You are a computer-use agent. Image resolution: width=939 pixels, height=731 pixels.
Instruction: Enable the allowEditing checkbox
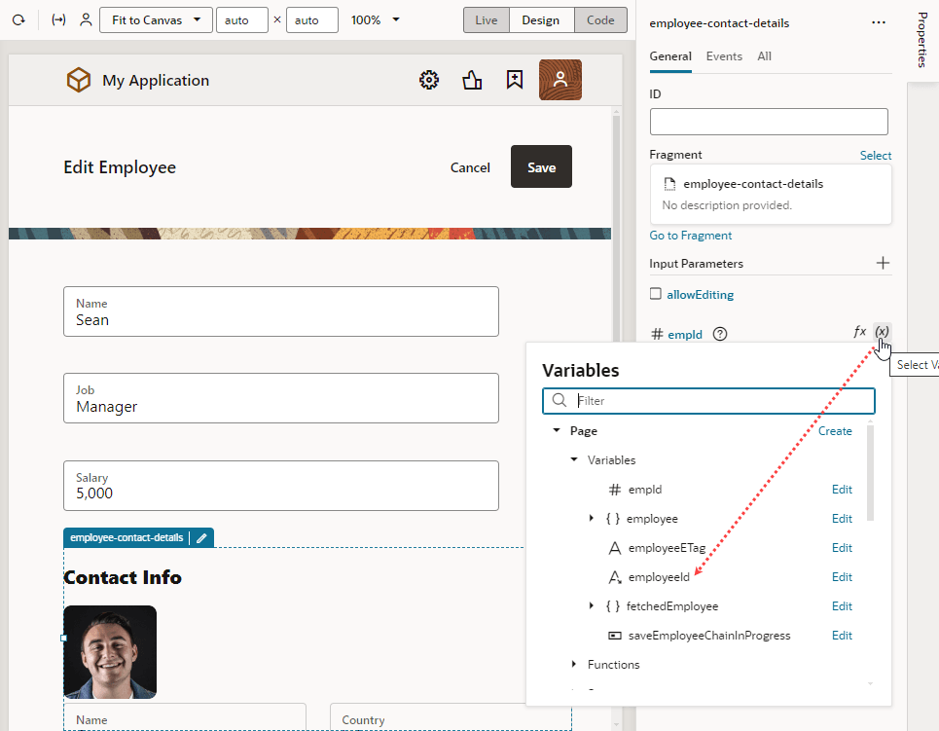[x=657, y=294]
